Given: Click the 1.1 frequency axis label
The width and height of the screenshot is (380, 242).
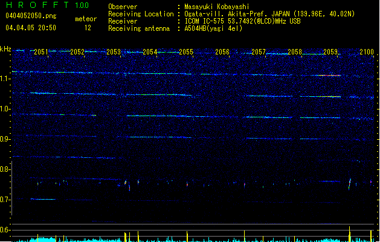Looking at the screenshot, I should [5, 79].
